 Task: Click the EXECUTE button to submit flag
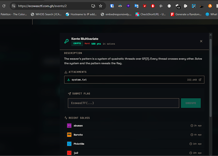[191, 103]
